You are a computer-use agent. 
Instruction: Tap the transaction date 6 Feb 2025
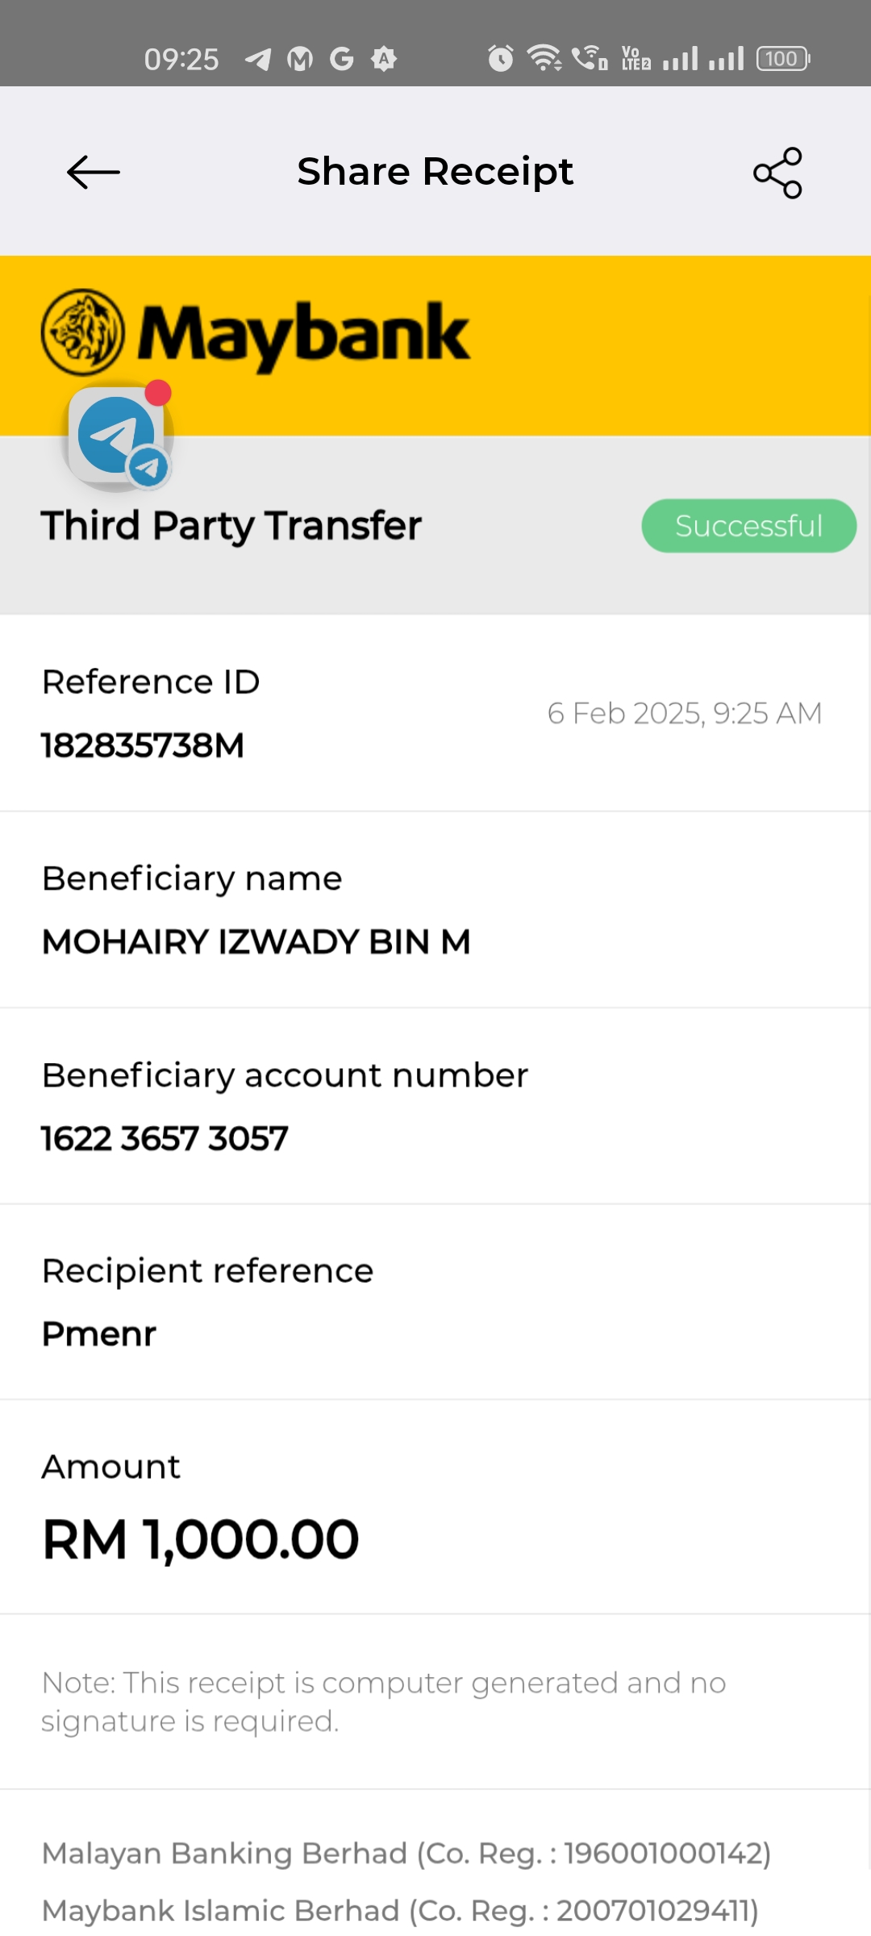[x=684, y=713]
